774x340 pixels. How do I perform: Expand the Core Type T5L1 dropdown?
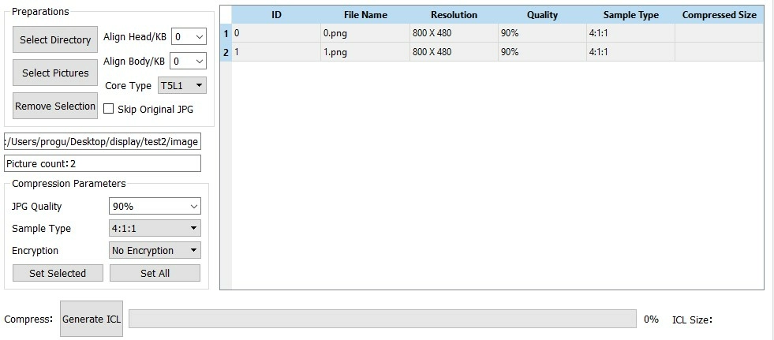[181, 85]
